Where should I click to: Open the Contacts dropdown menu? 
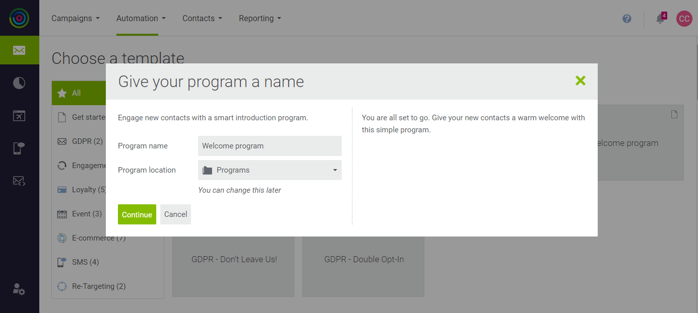[202, 18]
